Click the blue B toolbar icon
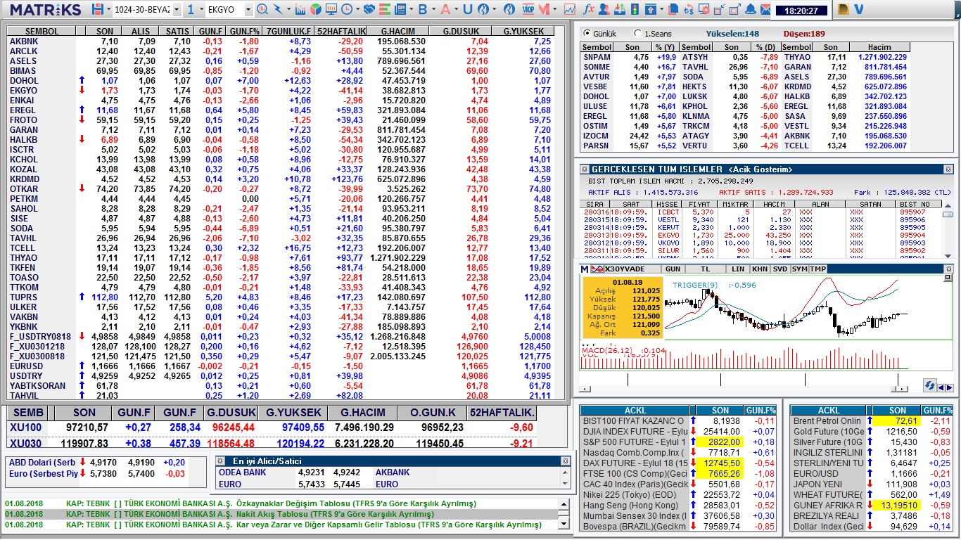The height and width of the screenshot is (540, 961). 423,10
